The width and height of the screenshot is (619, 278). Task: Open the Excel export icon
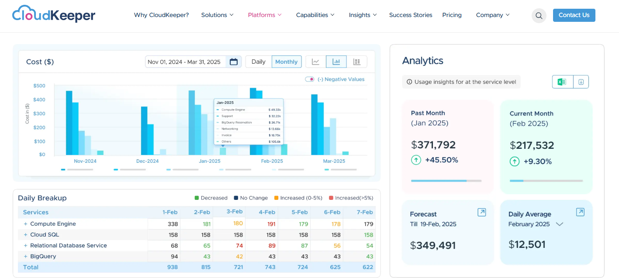point(562,82)
